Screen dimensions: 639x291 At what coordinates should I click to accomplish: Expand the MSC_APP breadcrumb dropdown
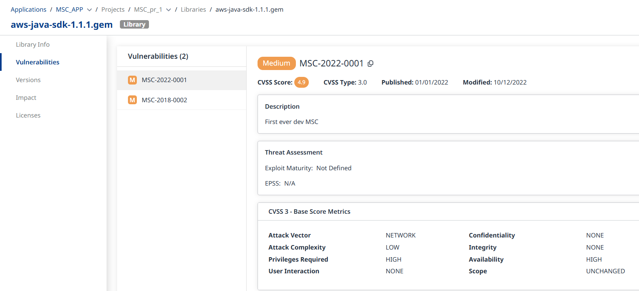pyautogui.click(x=90, y=10)
